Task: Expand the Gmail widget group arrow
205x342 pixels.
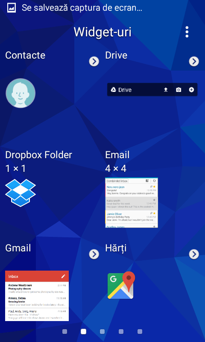Action: [x=94, y=254]
